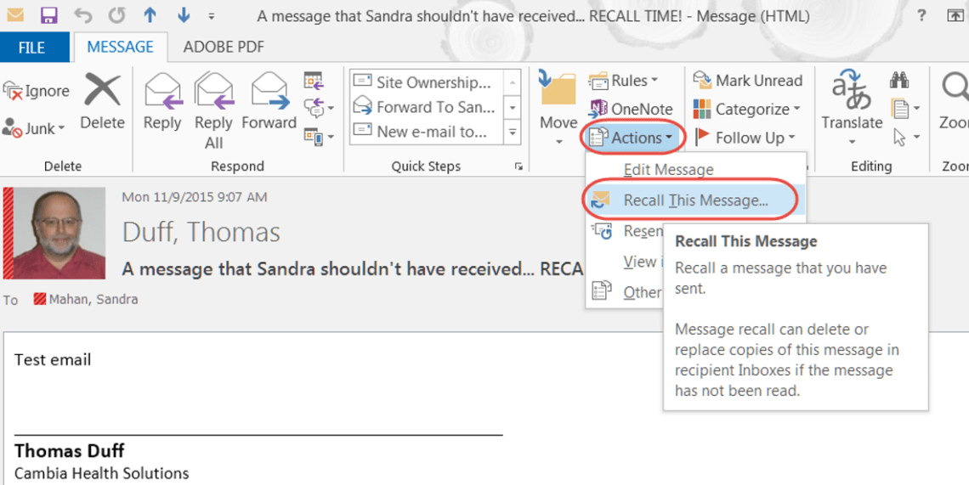
Task: Delete the message with the X icon
Action: 103,102
